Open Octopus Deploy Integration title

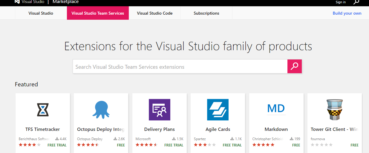[x=101, y=129]
